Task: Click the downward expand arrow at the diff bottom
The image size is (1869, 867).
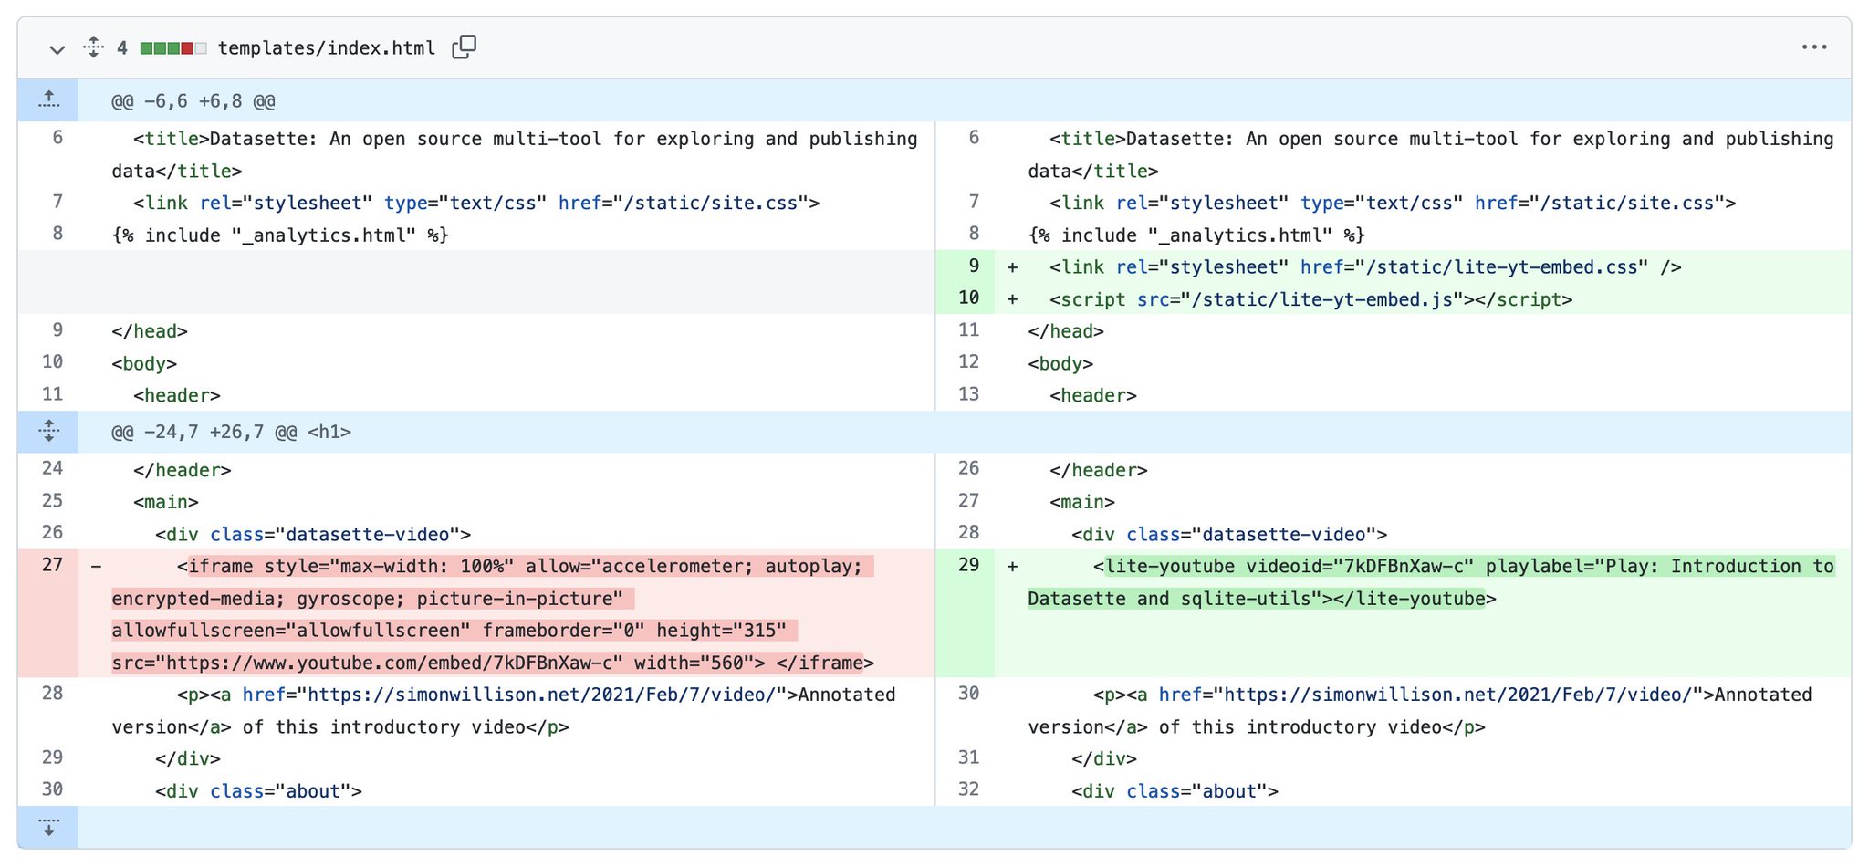Action: (48, 827)
